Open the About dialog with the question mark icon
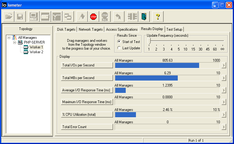This screenshot has height=144, width=234. [158, 17]
